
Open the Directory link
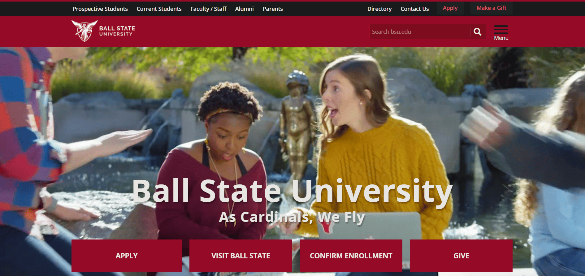379,9
